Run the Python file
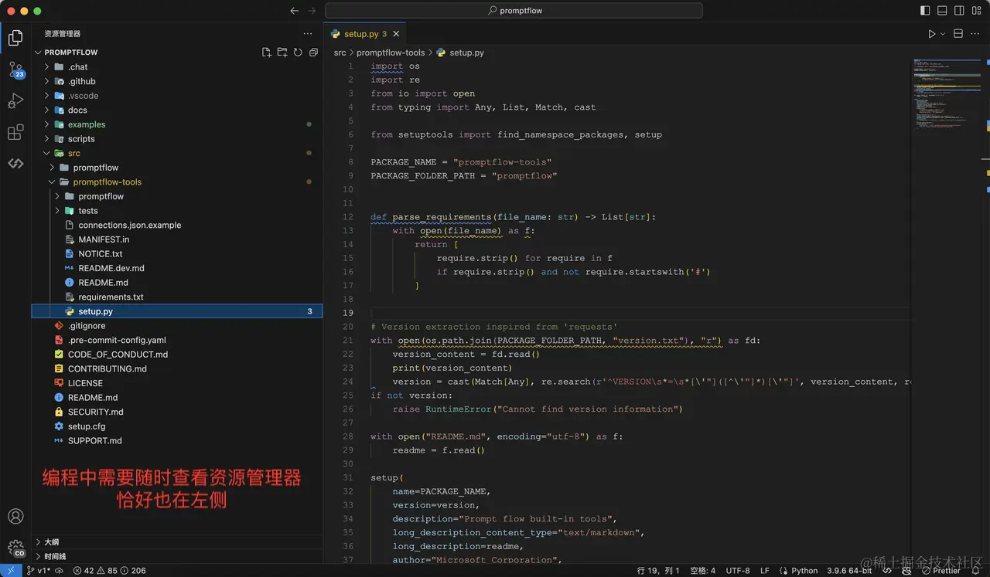Viewport: 990px width, 577px height. click(x=931, y=34)
